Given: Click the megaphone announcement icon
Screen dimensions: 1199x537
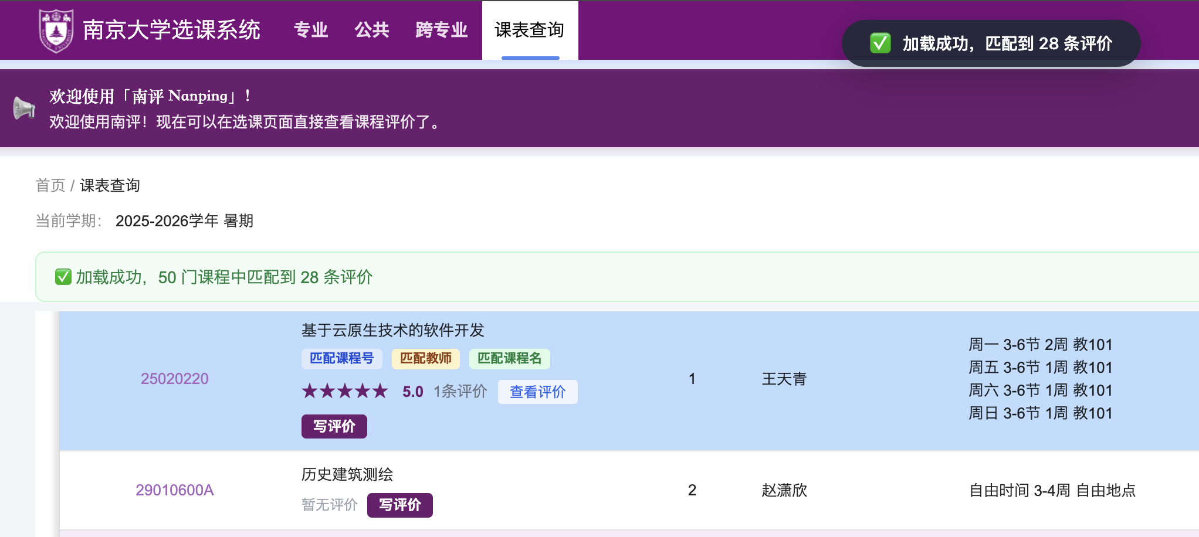Looking at the screenshot, I should [24, 108].
